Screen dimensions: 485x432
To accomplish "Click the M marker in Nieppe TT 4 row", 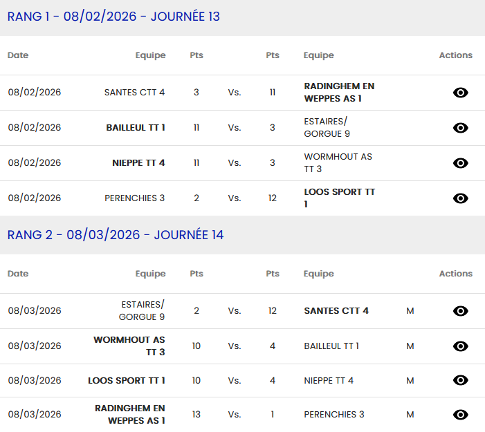I will [x=410, y=380].
